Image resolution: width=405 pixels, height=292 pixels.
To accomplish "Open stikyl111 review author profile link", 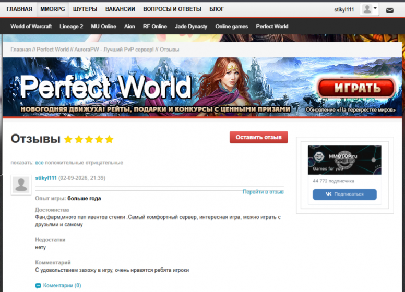I will pos(46,178).
